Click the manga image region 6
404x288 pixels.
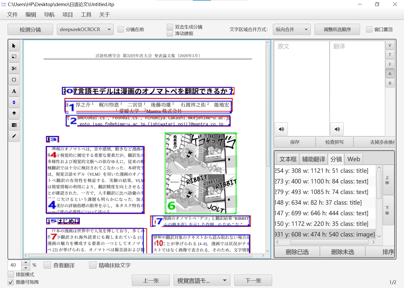pyautogui.click(x=201, y=173)
